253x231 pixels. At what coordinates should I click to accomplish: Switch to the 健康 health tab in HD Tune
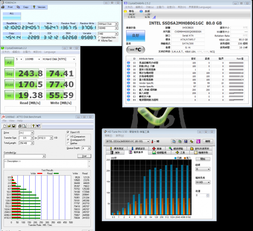pyautogui.click(x=157, y=148)
